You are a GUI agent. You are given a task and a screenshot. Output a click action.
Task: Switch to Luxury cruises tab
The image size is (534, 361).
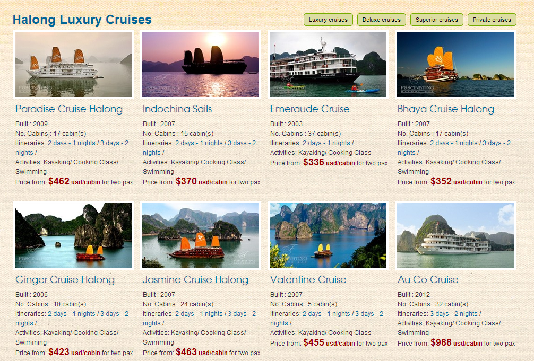328,20
